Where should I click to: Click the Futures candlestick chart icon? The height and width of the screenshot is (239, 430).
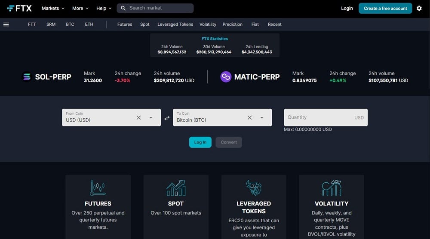pyautogui.click(x=98, y=188)
